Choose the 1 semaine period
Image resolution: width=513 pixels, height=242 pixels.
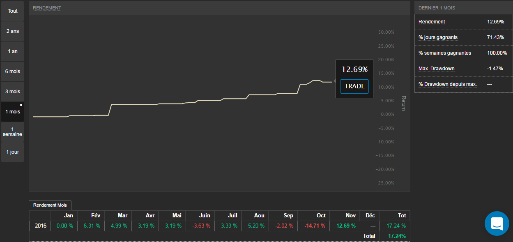13,132
